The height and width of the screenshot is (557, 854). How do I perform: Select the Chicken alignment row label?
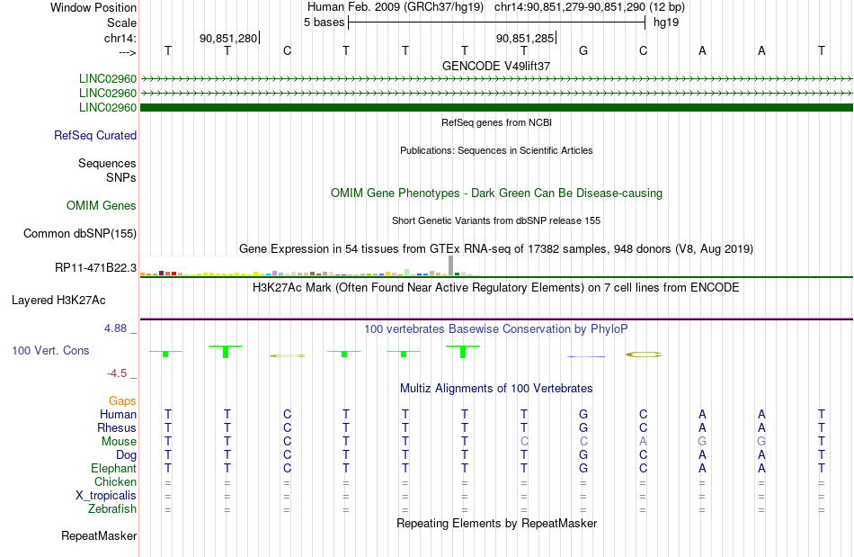pyautogui.click(x=115, y=481)
